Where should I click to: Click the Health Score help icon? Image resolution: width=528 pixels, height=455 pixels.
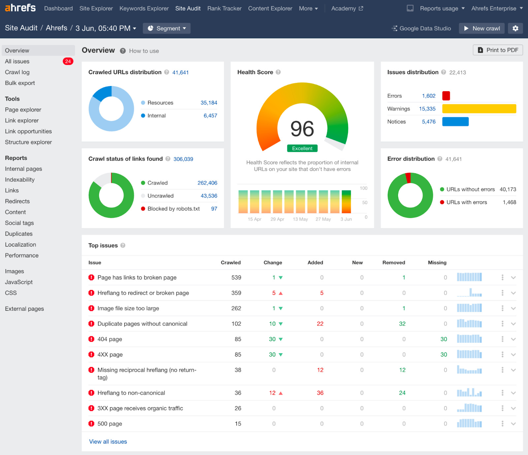tap(279, 72)
